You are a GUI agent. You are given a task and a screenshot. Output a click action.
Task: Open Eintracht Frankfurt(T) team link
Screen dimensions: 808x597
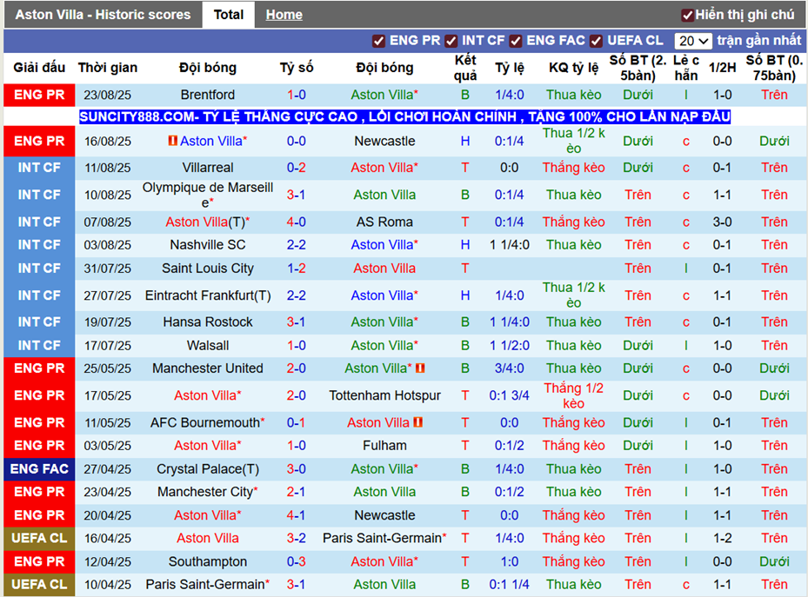[208, 296]
